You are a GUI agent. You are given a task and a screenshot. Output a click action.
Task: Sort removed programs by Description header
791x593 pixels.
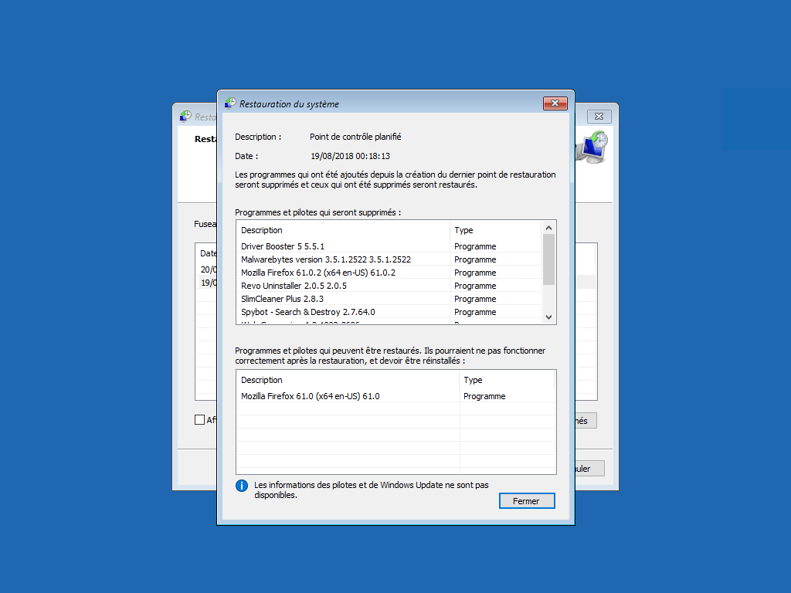(x=343, y=230)
